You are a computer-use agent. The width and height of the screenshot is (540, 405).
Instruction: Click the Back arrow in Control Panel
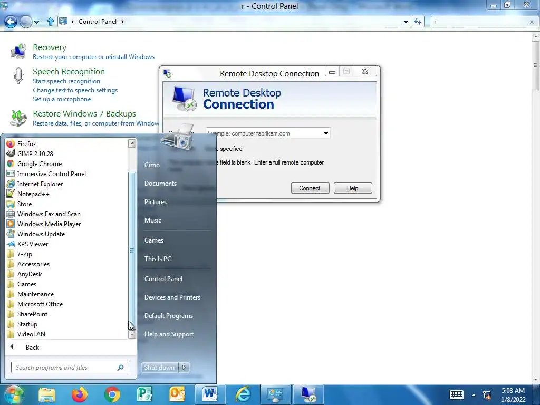[x=11, y=22]
